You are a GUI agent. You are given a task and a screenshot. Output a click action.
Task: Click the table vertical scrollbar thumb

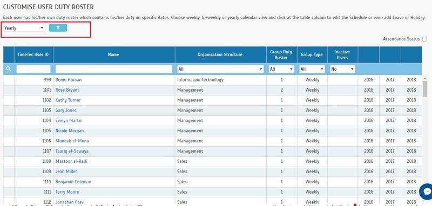coord(425,89)
